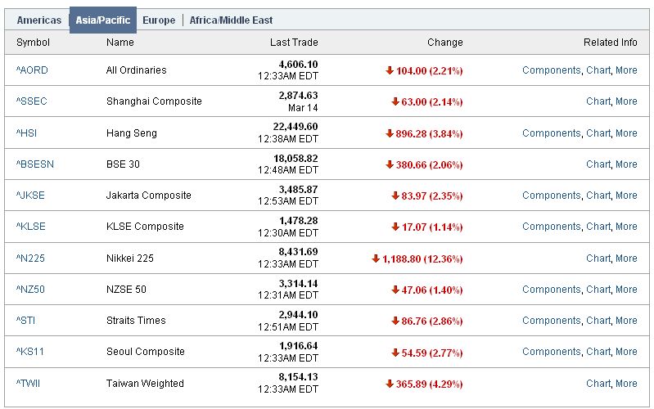654x409 pixels.
Task: Click the Related Info column header
Action: [x=610, y=42]
